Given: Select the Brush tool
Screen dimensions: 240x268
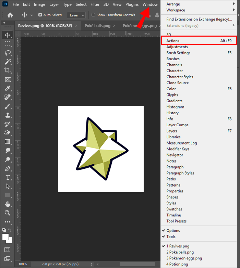Looking at the screenshot, I should (x=7, y=106).
